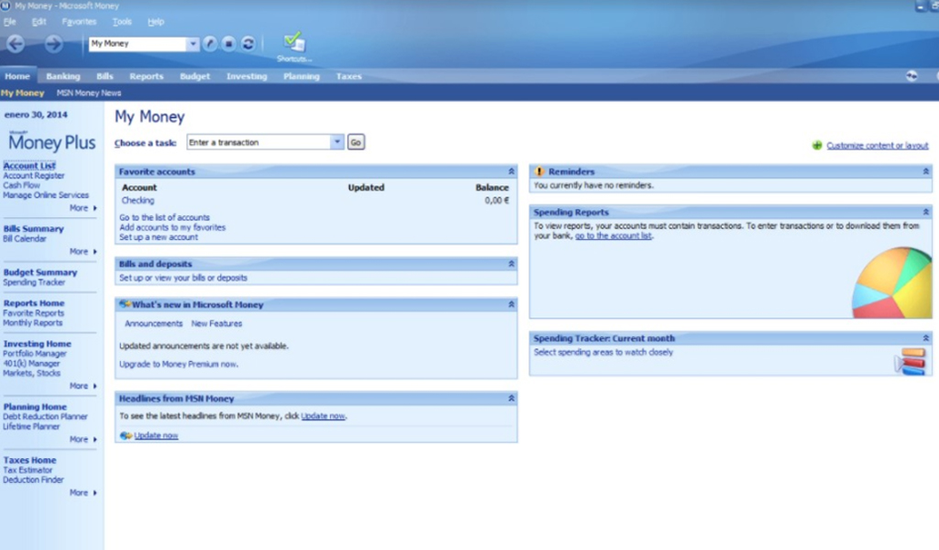Open the Enter a transaction dropdown
This screenshot has width=939, height=550.
pos(337,141)
